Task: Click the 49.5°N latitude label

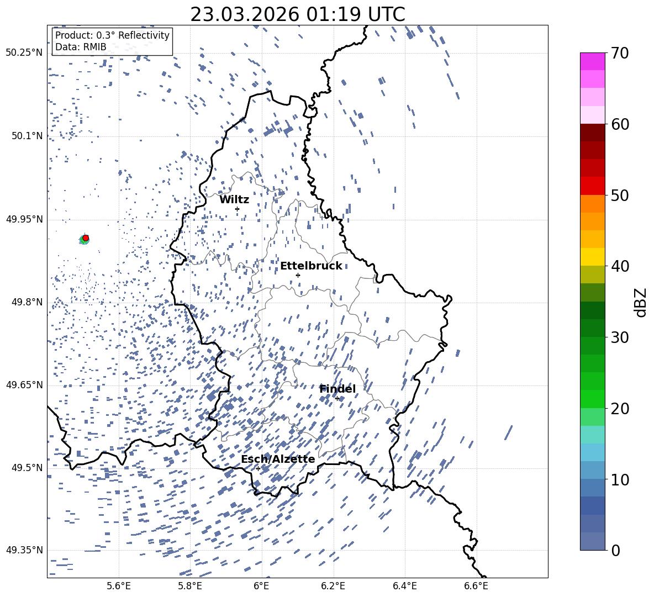Action: click(27, 468)
